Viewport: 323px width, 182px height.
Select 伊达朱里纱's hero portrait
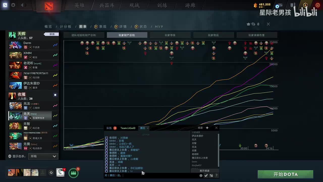[15, 85]
